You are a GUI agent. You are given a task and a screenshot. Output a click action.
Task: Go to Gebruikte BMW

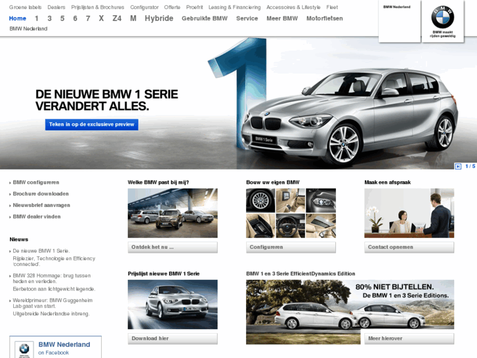tap(205, 18)
